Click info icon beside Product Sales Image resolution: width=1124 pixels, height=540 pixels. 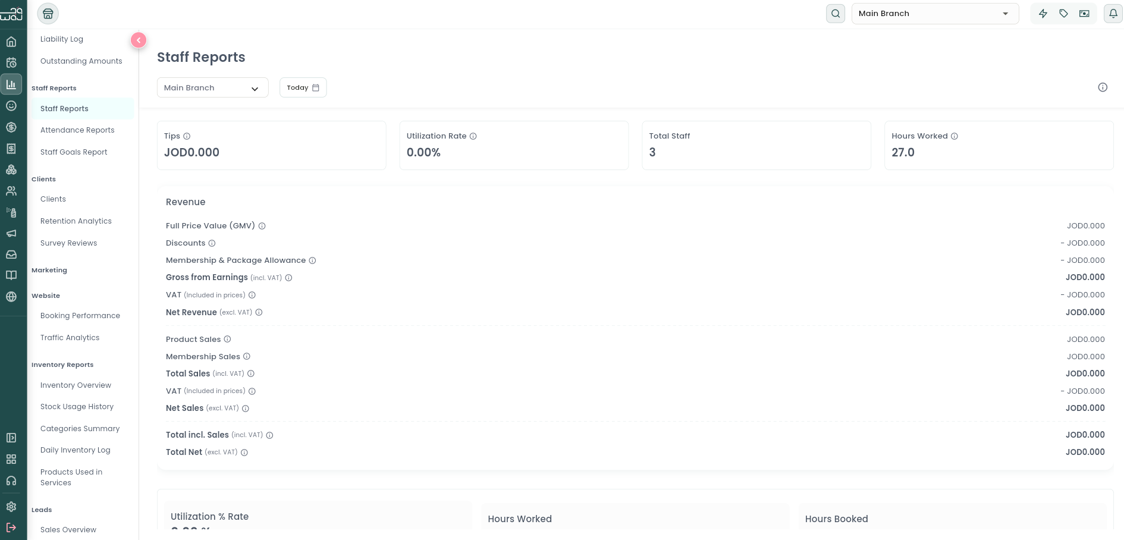tap(228, 339)
